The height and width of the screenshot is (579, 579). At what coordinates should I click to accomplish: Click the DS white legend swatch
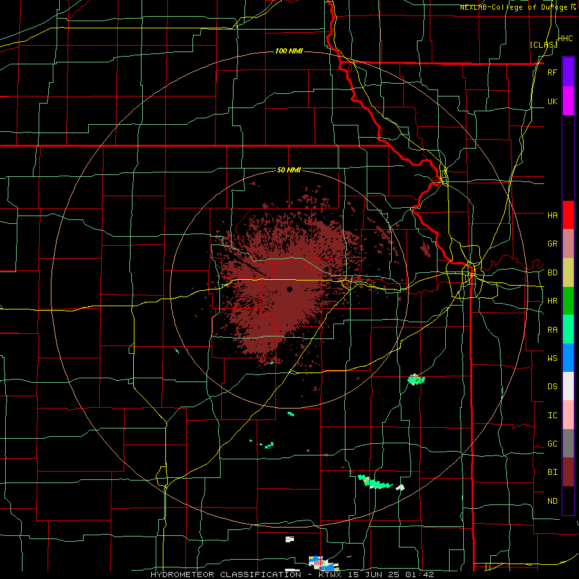click(568, 386)
